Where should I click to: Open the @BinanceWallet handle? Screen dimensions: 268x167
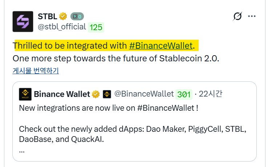144,94
